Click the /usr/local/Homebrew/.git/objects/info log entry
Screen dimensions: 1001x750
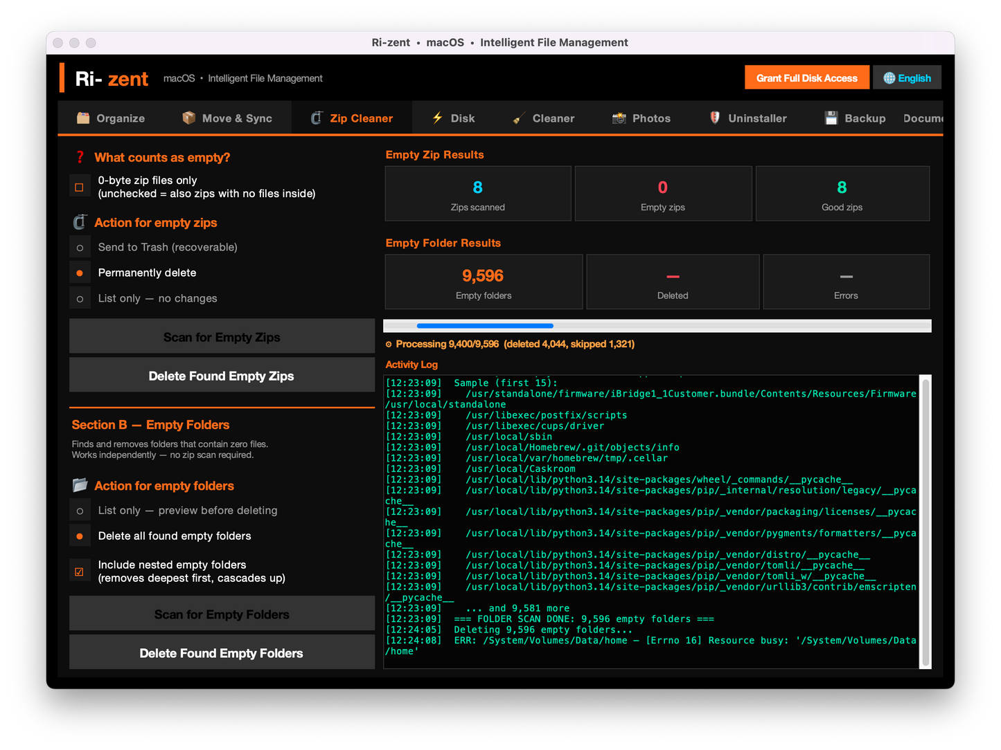point(533,448)
